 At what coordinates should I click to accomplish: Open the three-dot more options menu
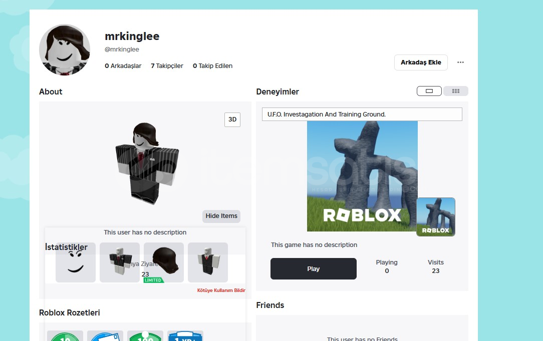point(460,62)
